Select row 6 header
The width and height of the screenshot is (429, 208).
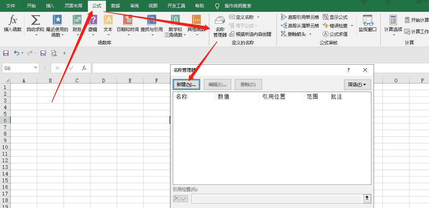click(5, 120)
